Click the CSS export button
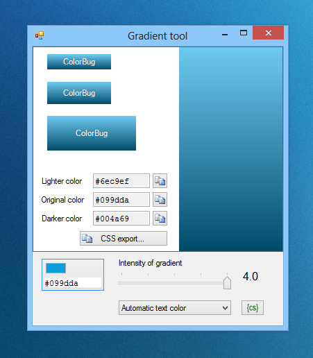313x358 pixels. 124,239
